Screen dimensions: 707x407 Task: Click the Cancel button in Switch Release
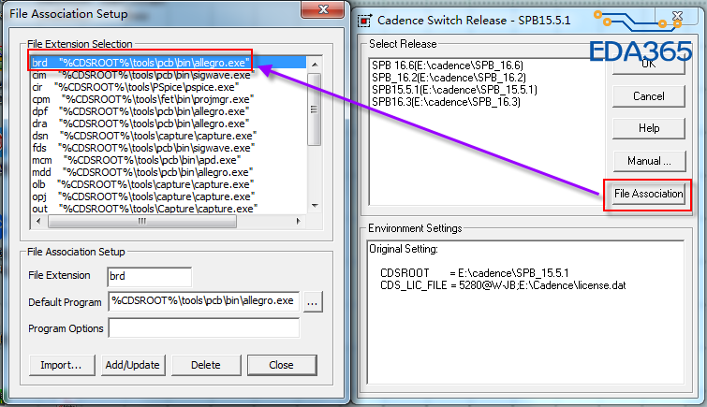point(649,96)
